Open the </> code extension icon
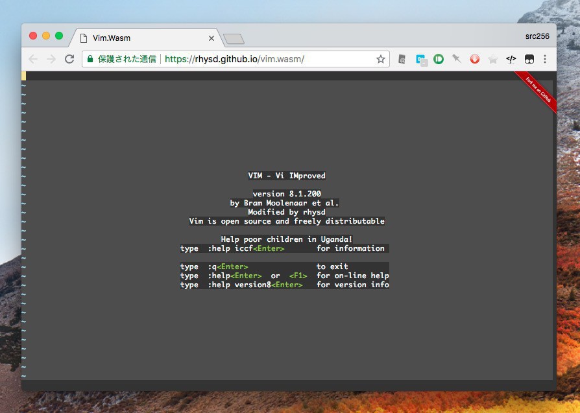Screen dimensions: 580x413 pyautogui.click(x=511, y=59)
